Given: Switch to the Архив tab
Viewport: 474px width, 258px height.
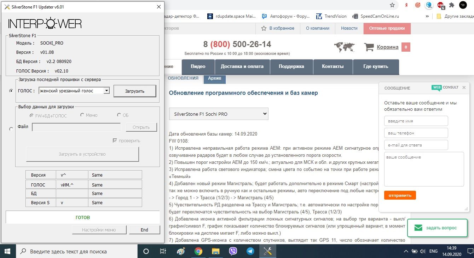Looking at the screenshot, I should 215,78.
